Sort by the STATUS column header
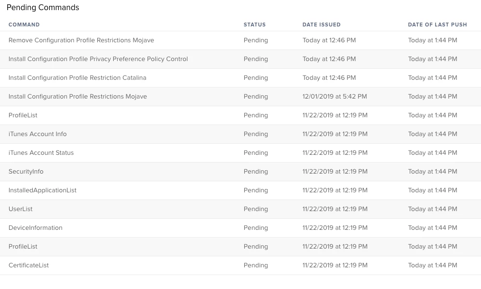 (254, 25)
